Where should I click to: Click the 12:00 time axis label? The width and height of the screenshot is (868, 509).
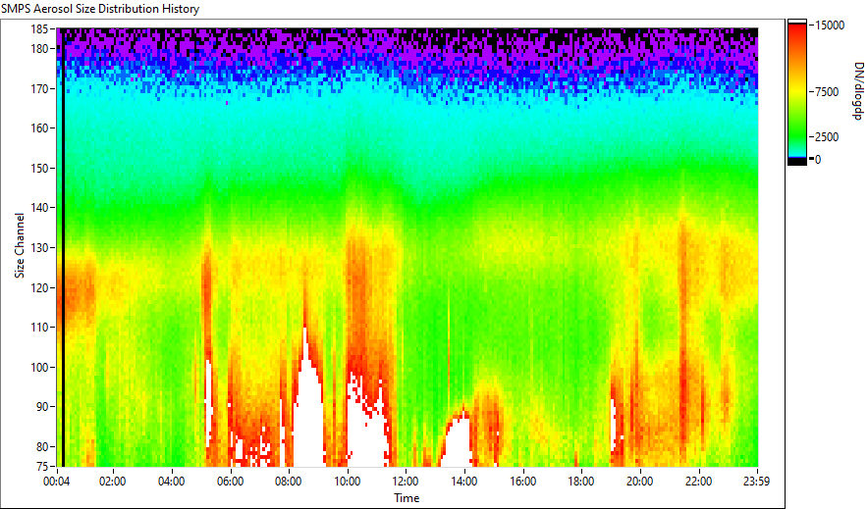point(406,482)
